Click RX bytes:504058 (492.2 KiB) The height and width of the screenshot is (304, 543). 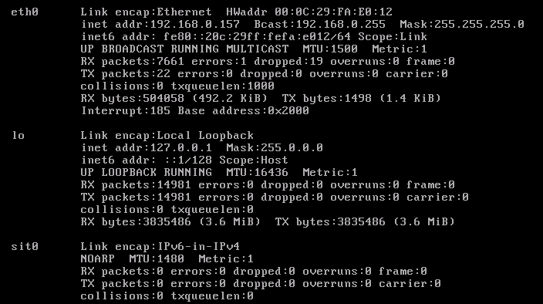(174, 98)
